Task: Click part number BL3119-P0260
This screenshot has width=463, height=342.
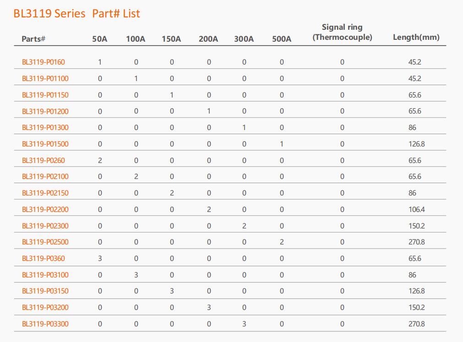Action: (44, 161)
